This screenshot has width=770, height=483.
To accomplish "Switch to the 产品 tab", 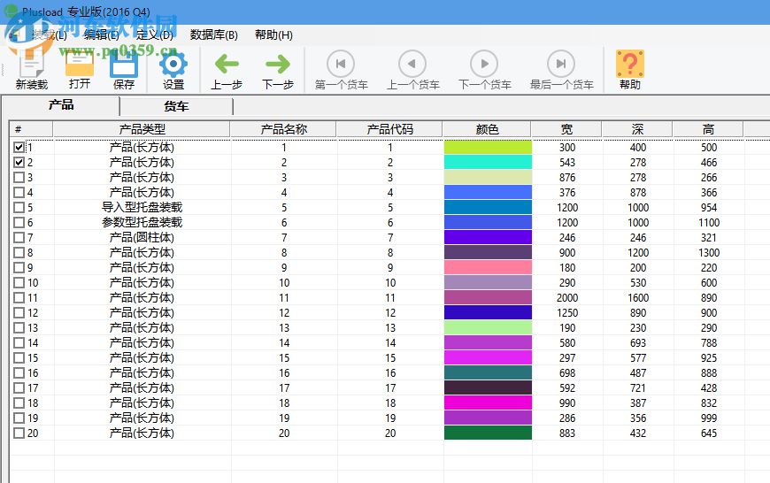I will (x=61, y=105).
